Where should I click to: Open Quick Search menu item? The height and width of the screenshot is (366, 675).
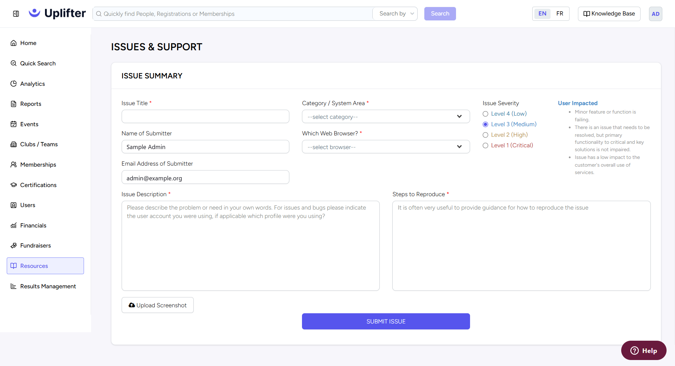[45, 63]
